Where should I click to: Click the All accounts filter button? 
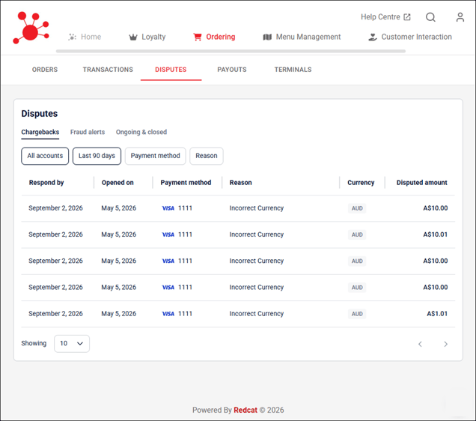click(x=45, y=156)
